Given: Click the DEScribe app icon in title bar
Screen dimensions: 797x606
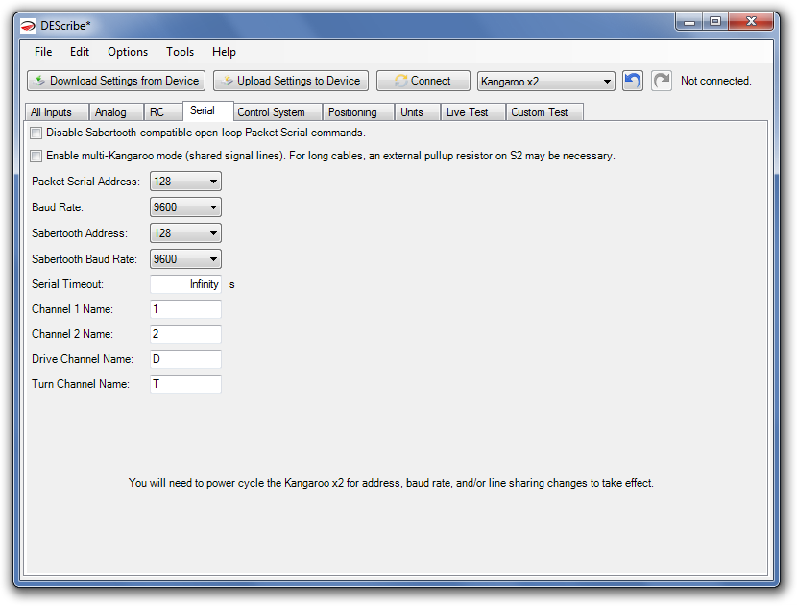Looking at the screenshot, I should coord(28,25).
